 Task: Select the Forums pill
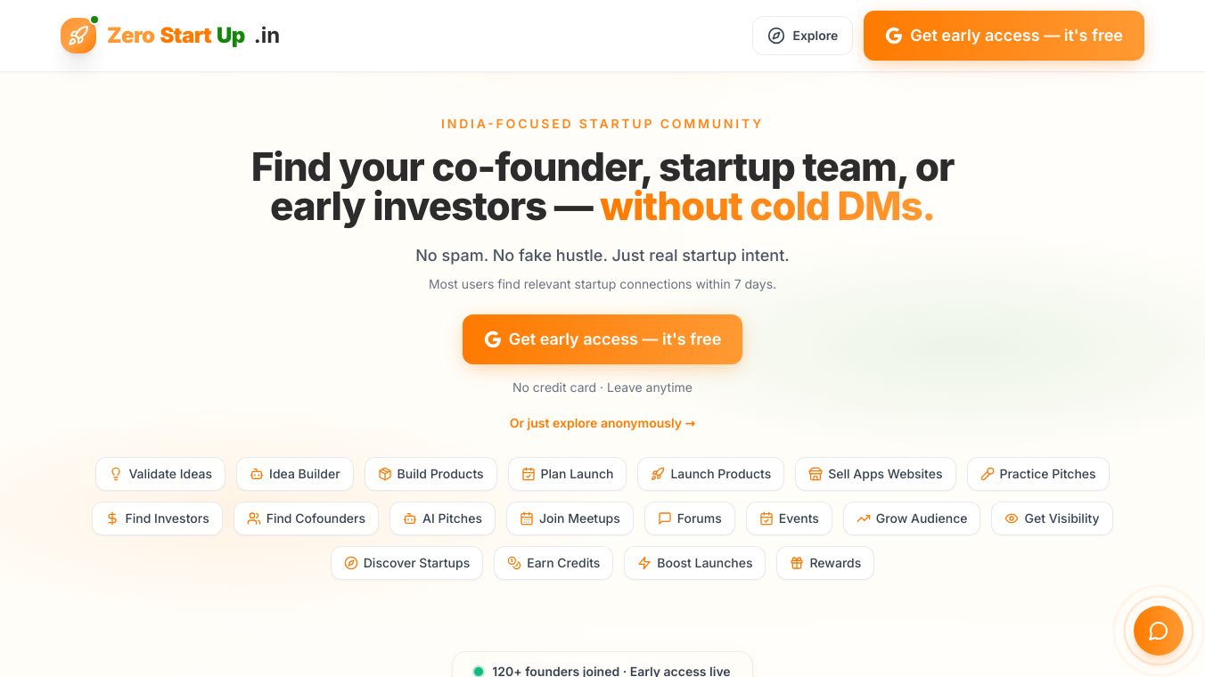click(690, 518)
